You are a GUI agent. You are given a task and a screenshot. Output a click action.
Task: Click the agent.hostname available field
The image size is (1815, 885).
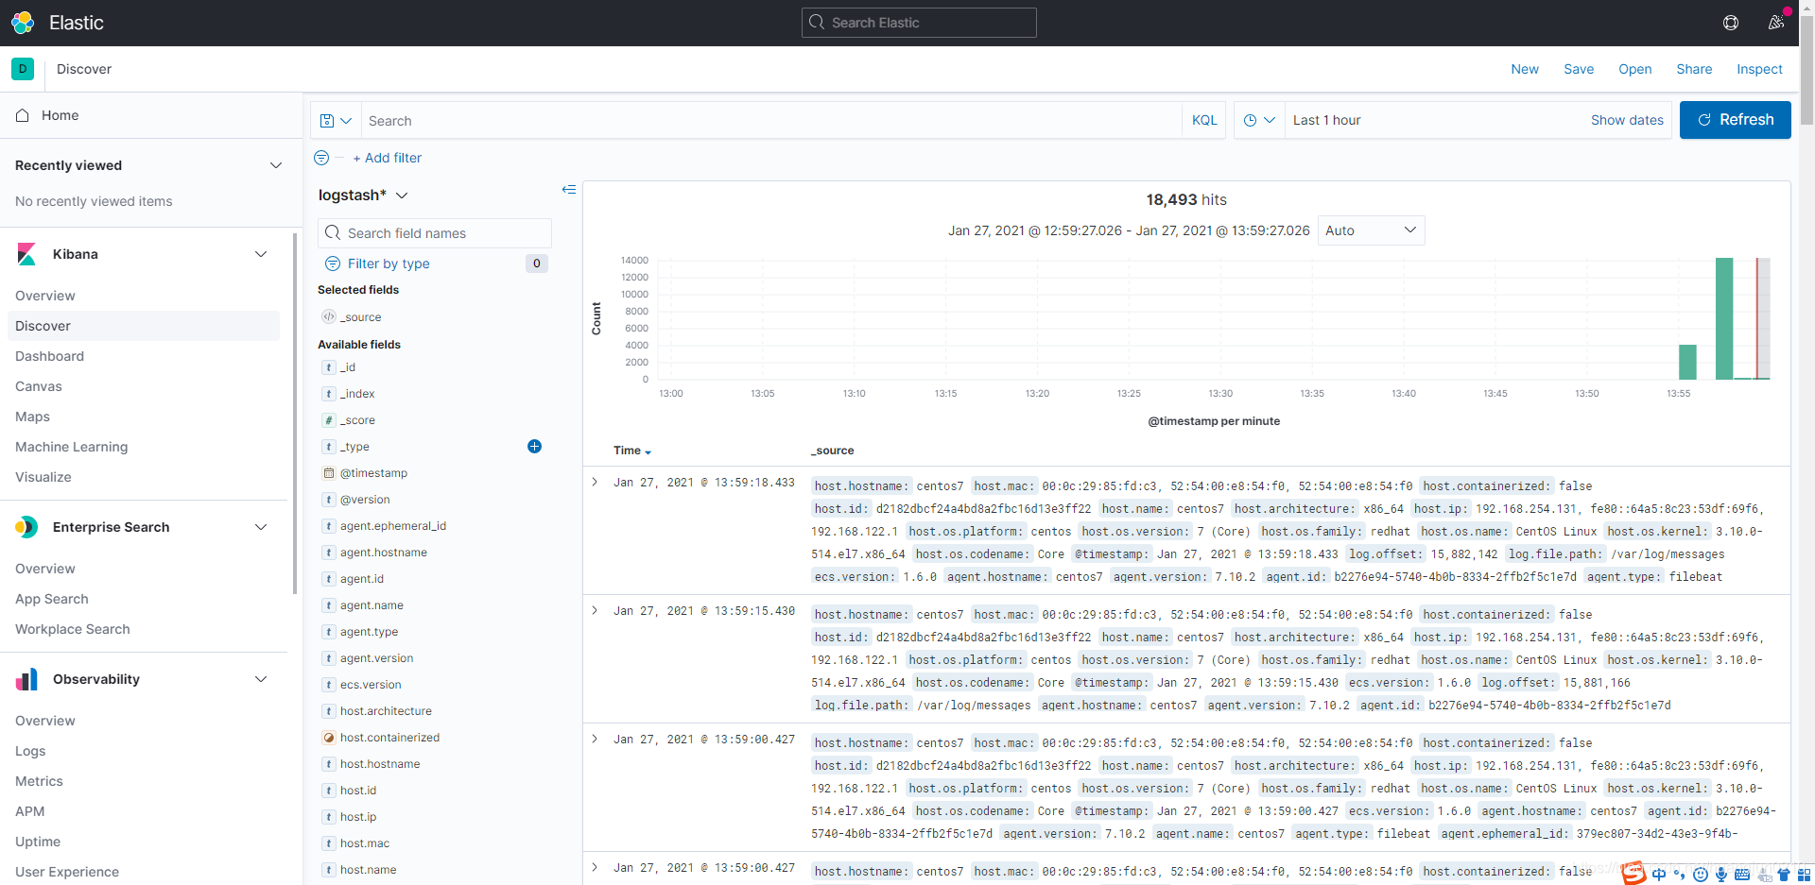(384, 553)
